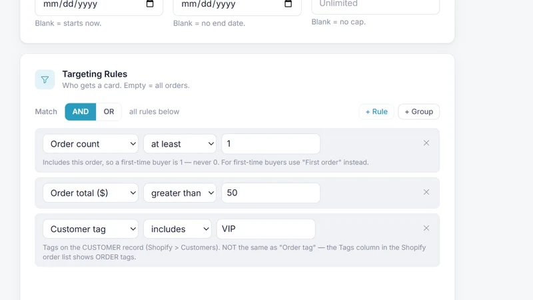Edit the Order total value 50
The image size is (533, 300).
tap(271, 193)
